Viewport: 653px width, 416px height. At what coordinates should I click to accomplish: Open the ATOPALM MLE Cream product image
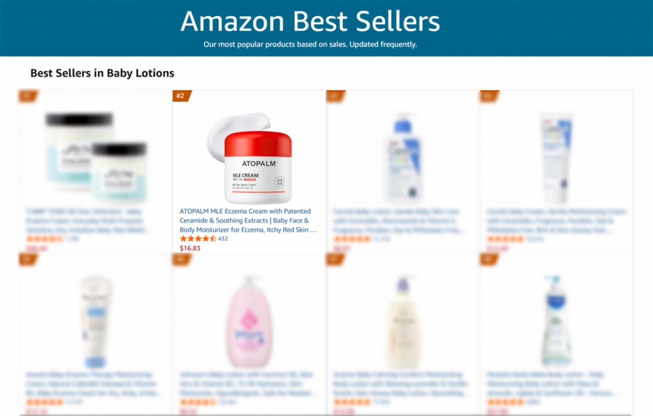[249, 158]
